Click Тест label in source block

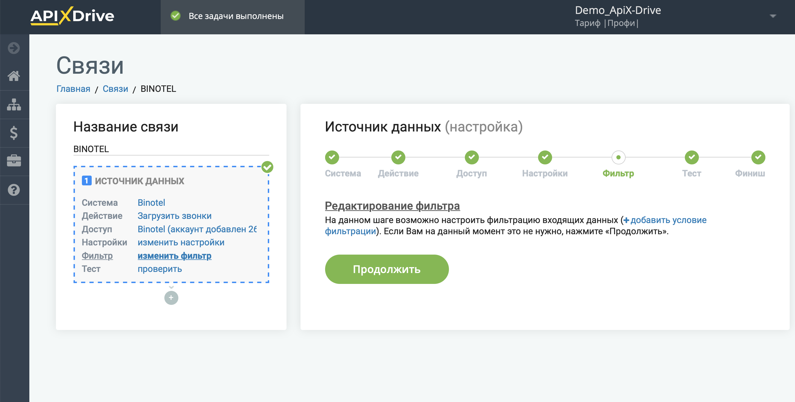pyautogui.click(x=91, y=269)
